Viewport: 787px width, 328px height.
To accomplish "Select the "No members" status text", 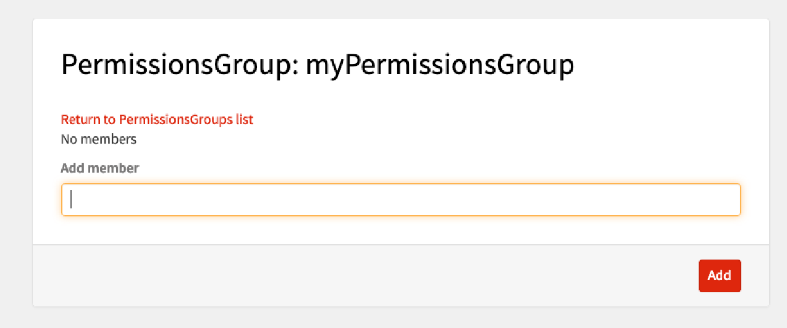I will (99, 139).
